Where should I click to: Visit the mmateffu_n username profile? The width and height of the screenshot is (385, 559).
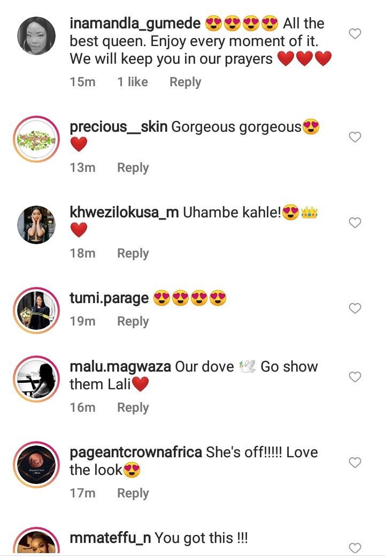click(110, 538)
